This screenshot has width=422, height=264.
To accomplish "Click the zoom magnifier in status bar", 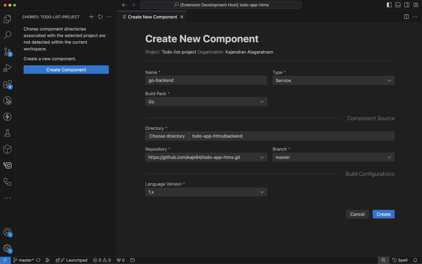I will (x=384, y=260).
